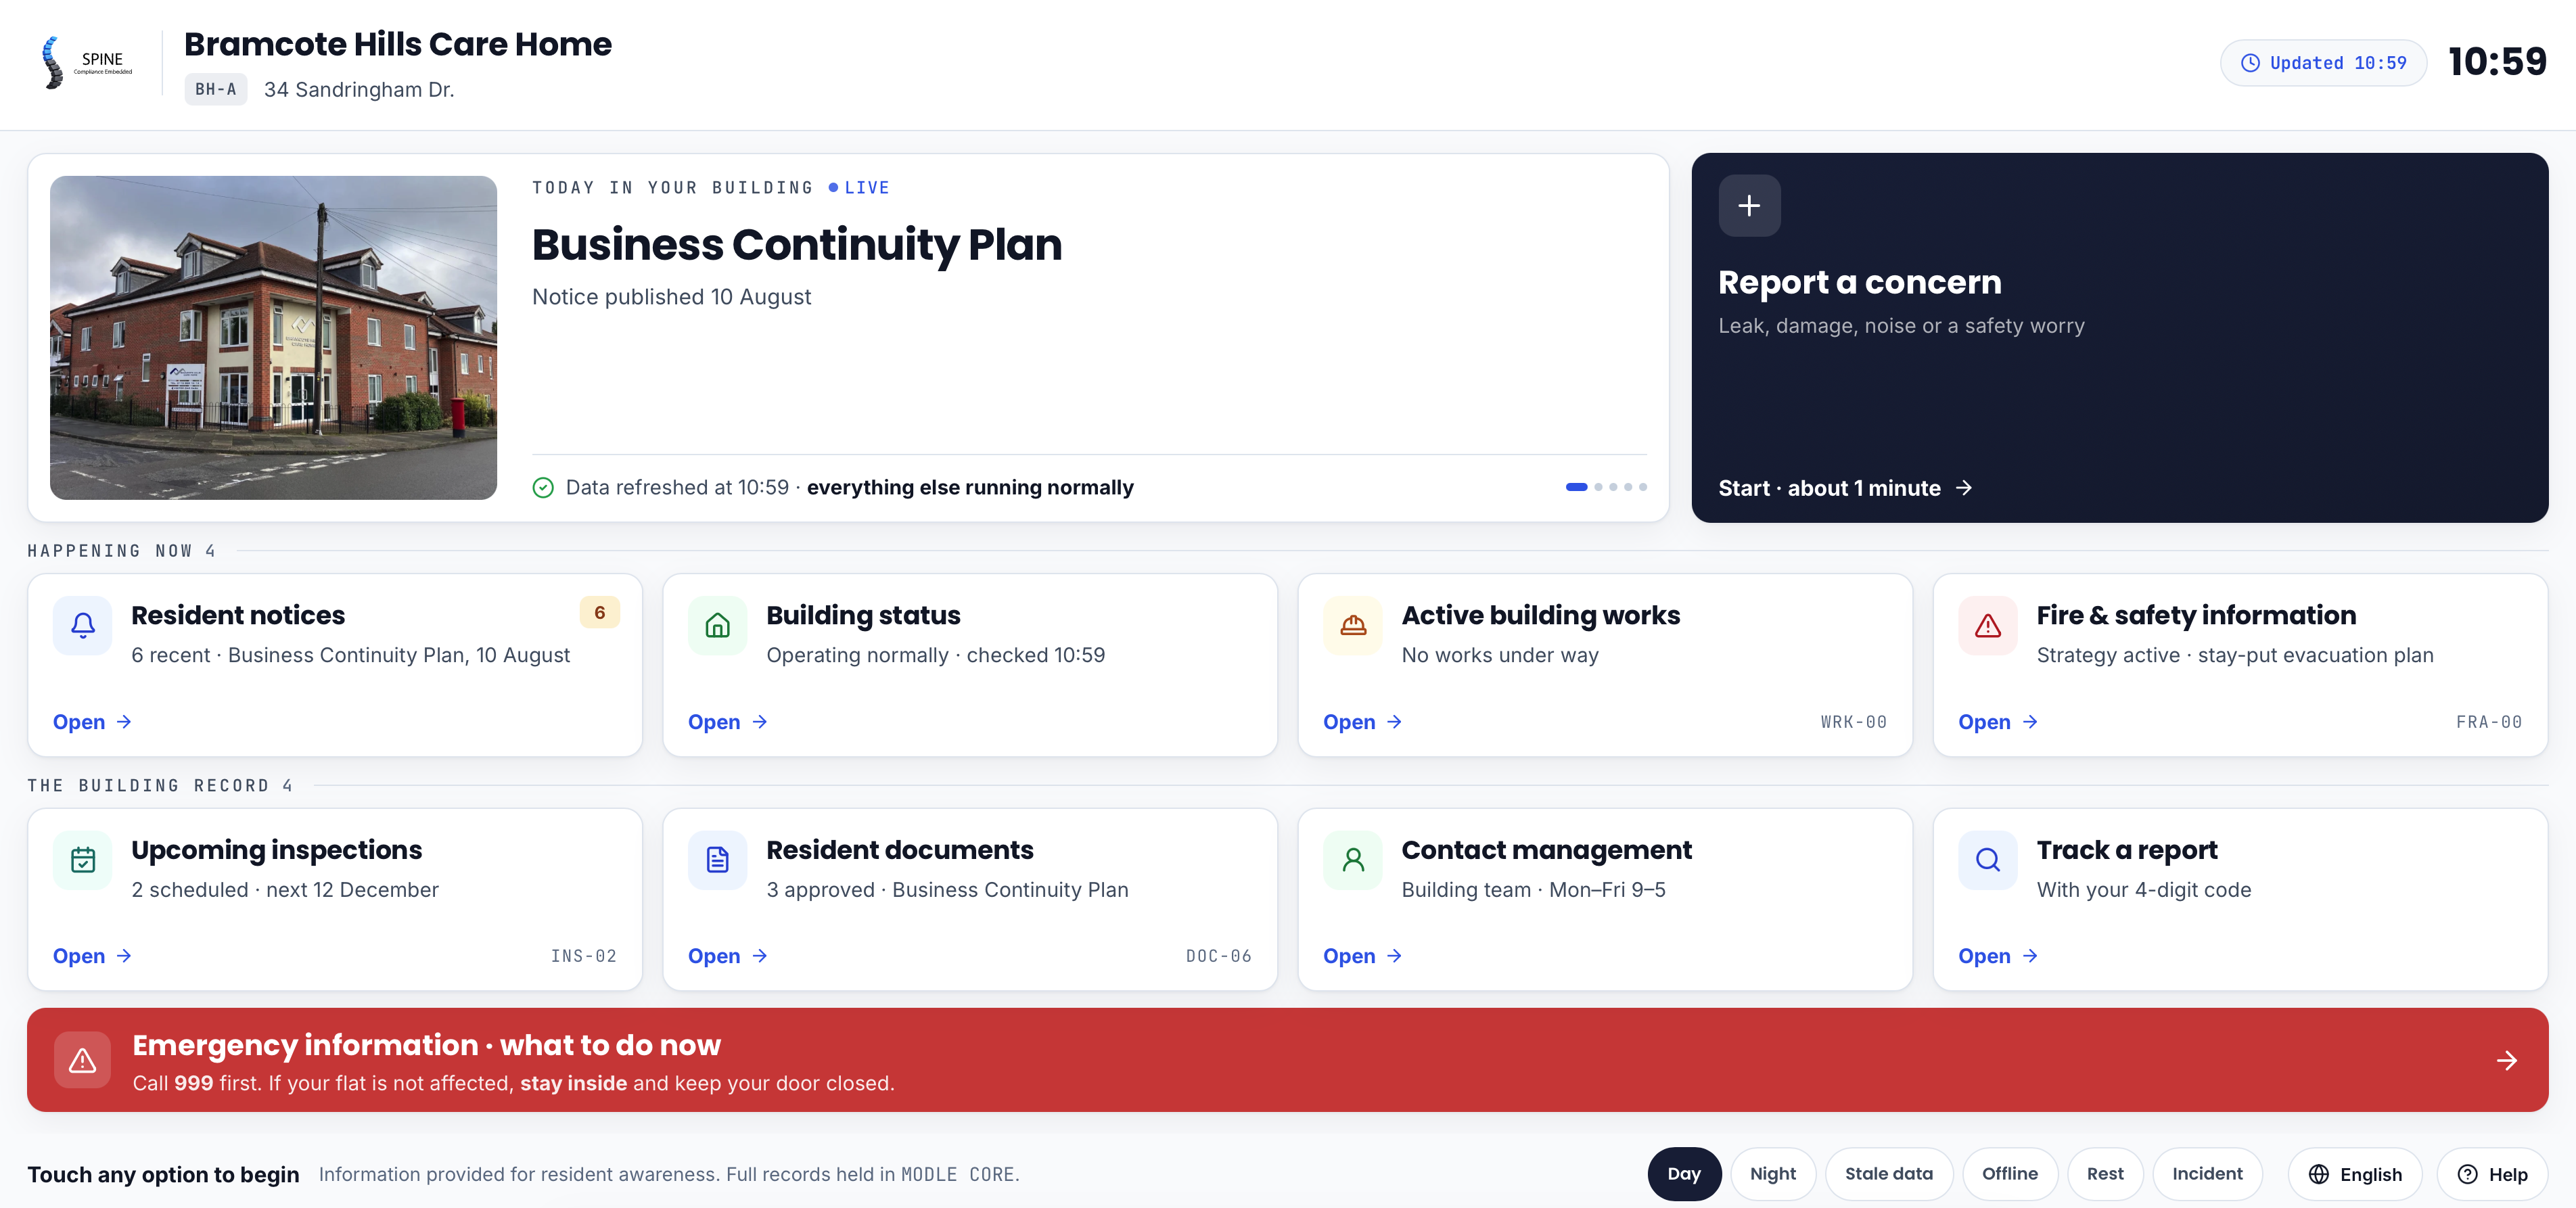The width and height of the screenshot is (2576, 1208).
Task: Select the Offline mode
Action: click(2010, 1174)
